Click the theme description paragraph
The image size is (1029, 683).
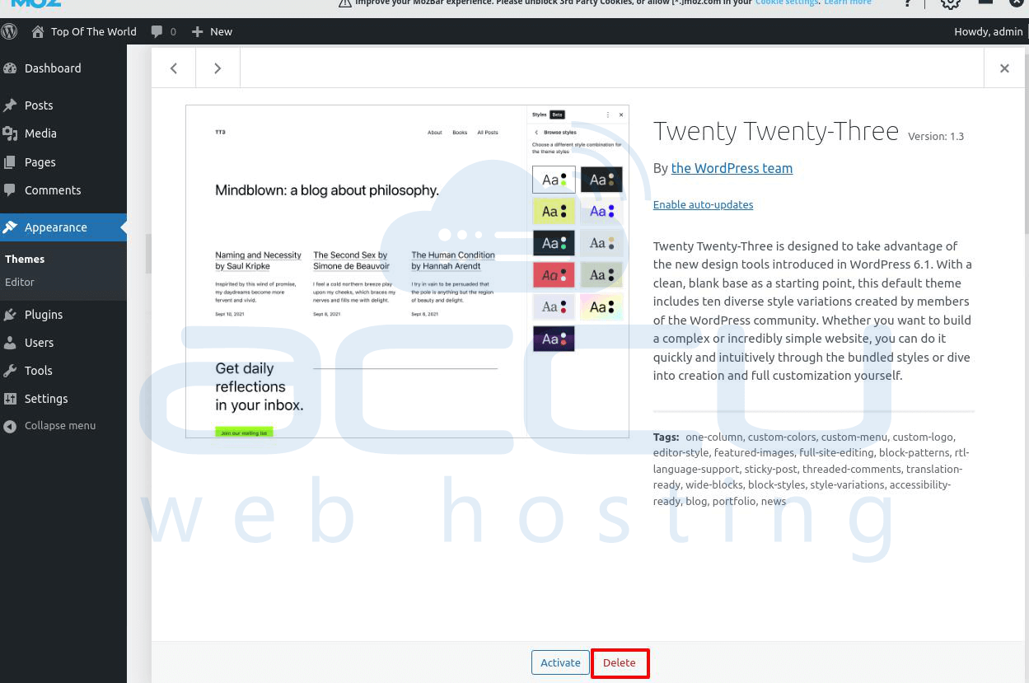point(813,311)
